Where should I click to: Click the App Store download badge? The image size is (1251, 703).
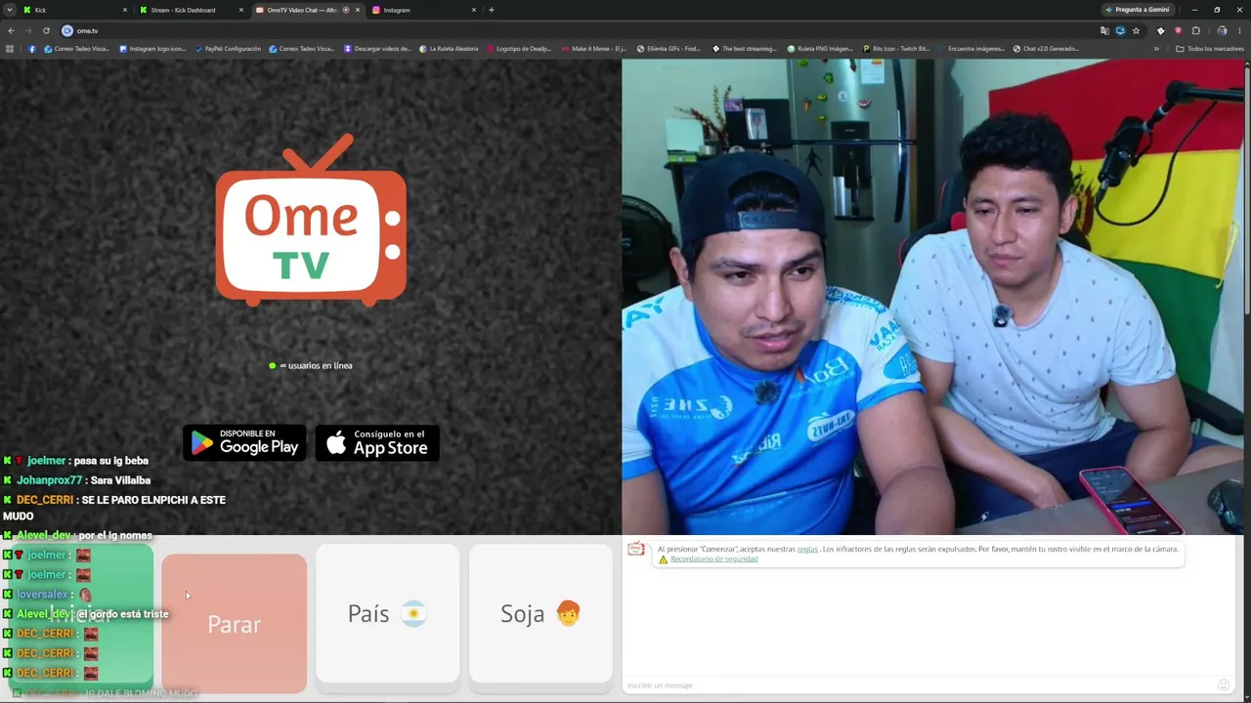377,442
